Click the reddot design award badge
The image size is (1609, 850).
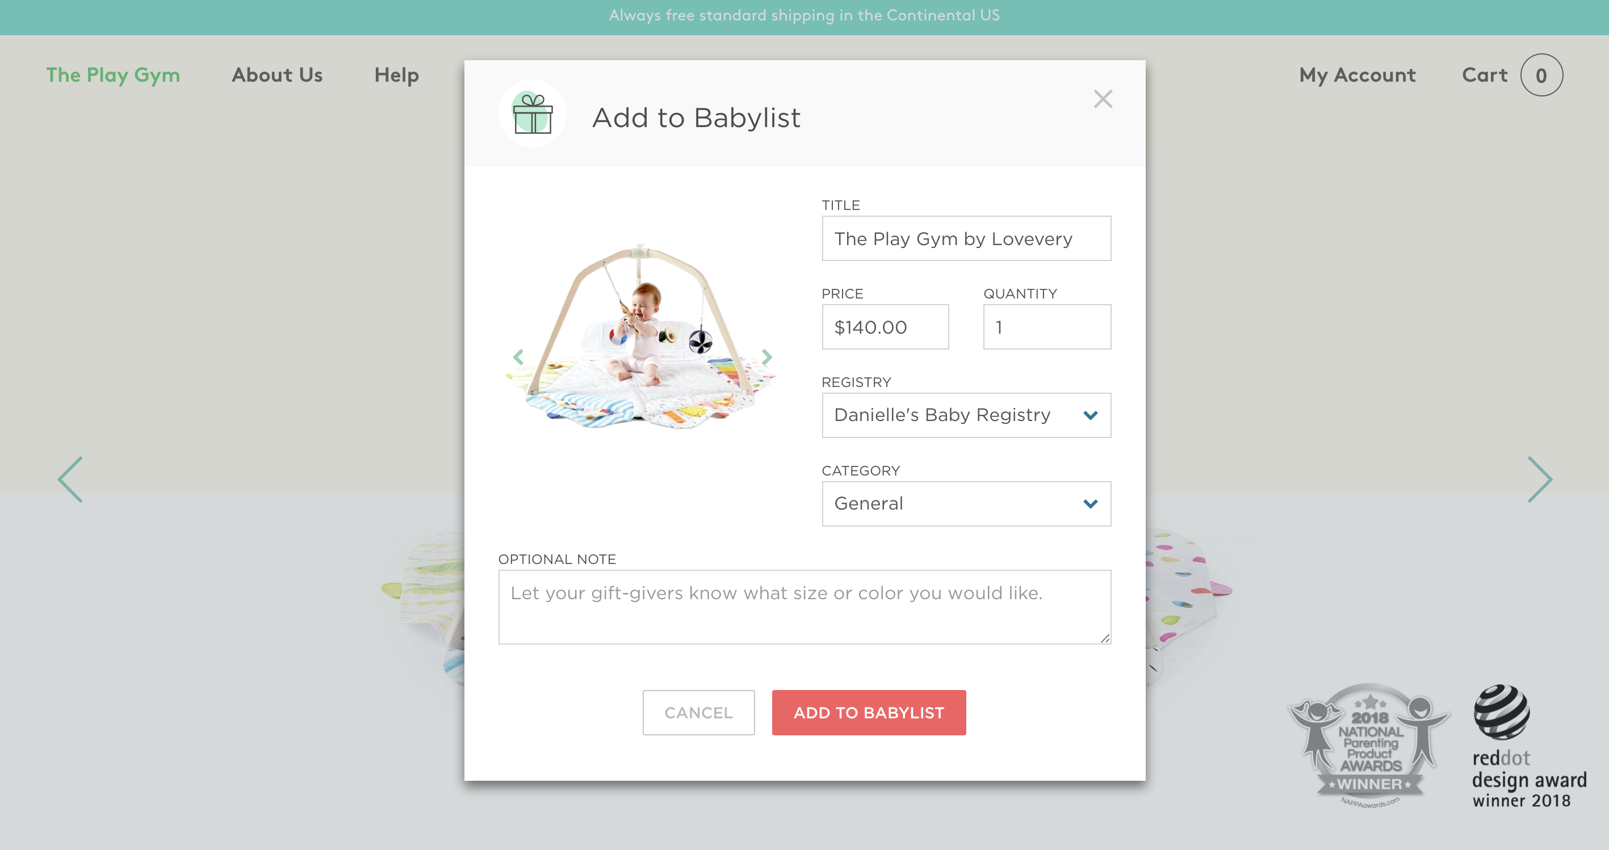(x=1529, y=746)
